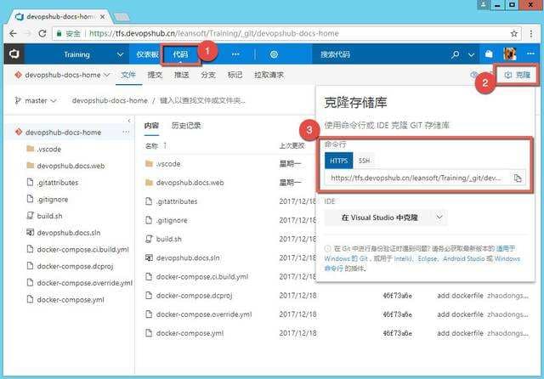Reload the page in browser
Screen dimensions: 544x379
coord(42,34)
